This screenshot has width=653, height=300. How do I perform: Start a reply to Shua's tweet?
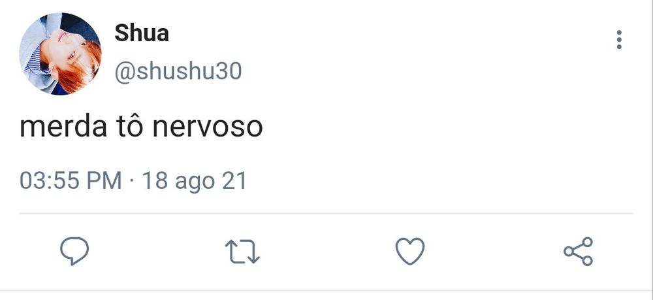pos(74,251)
